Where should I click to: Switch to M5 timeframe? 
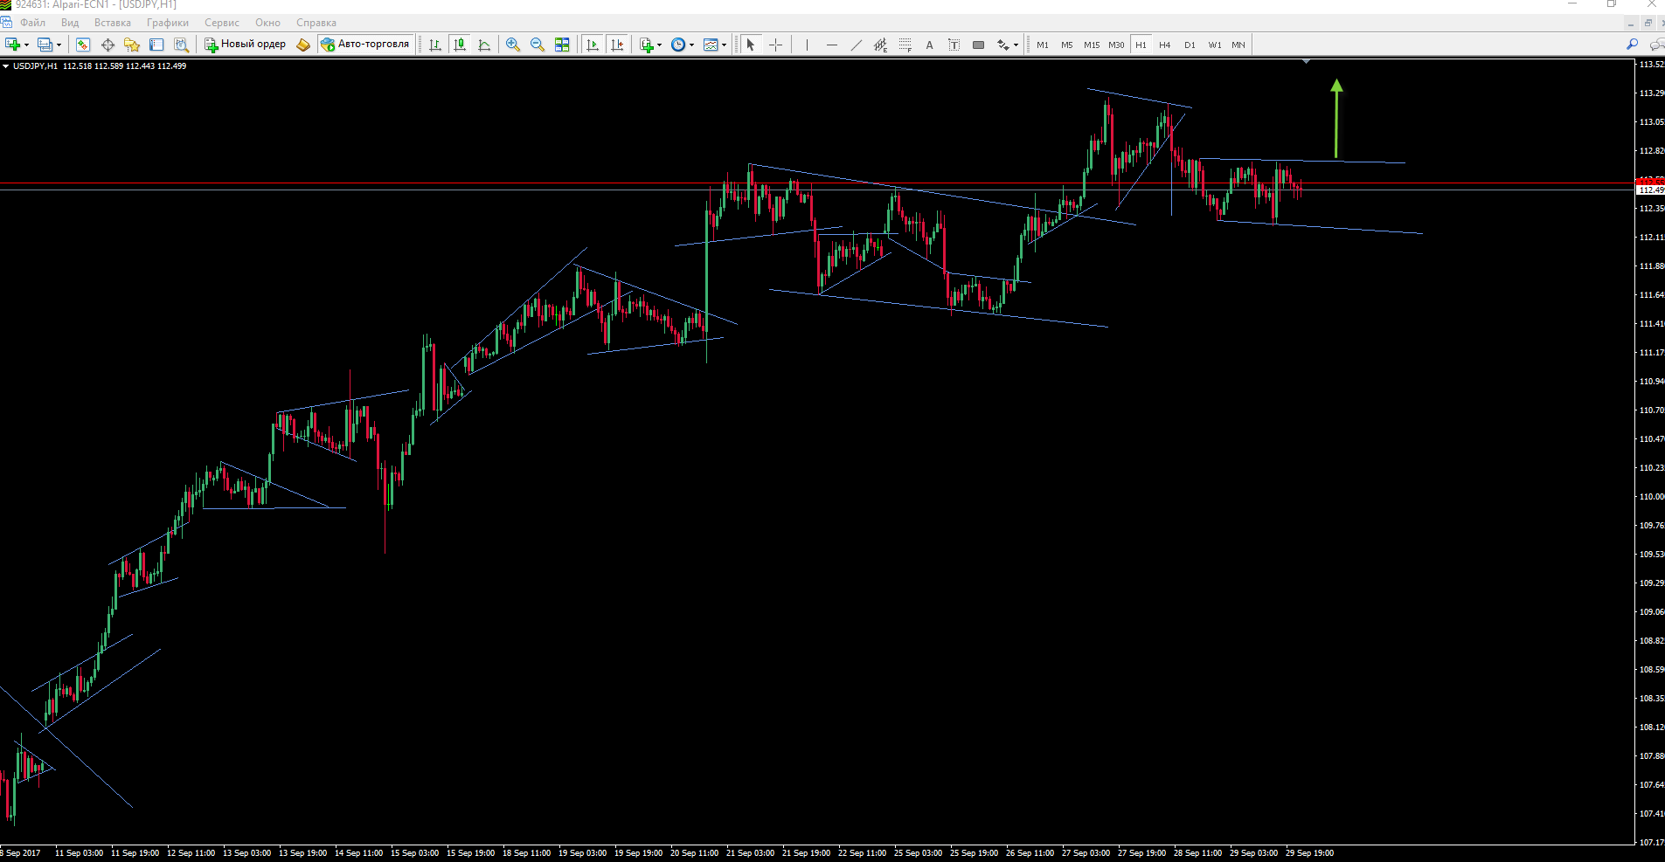[1067, 45]
